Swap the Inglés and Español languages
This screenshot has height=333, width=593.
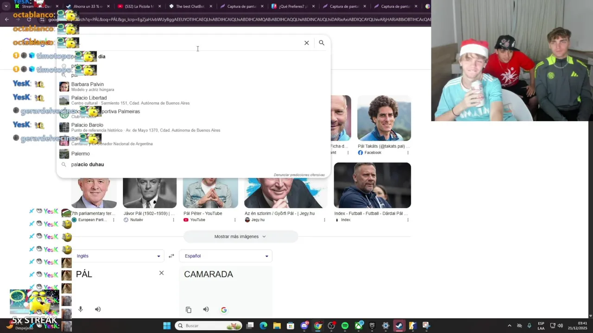(x=171, y=256)
